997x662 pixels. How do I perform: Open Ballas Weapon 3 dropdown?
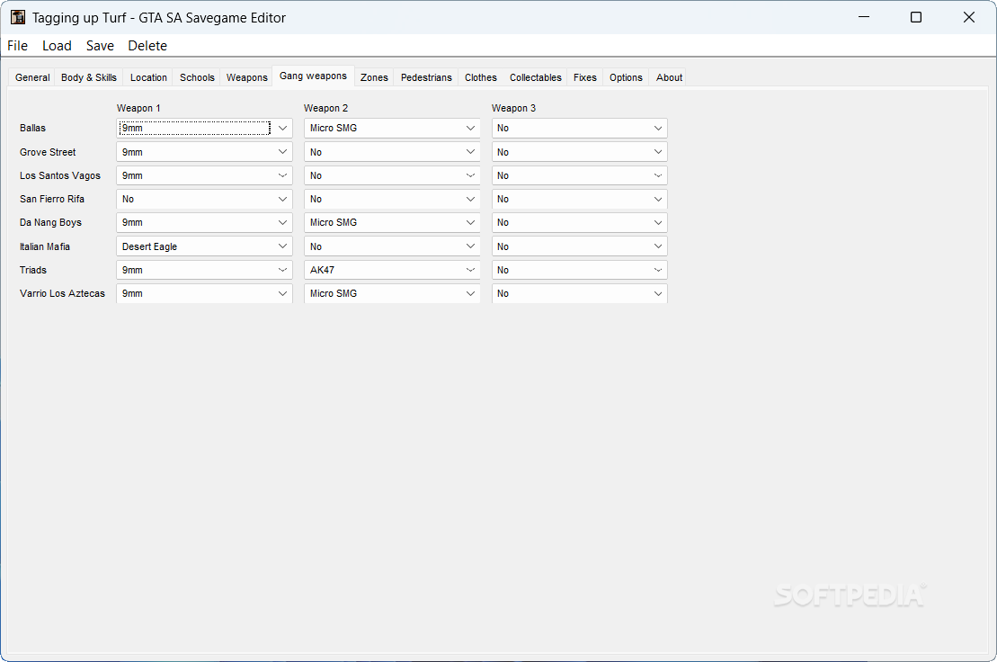(579, 129)
